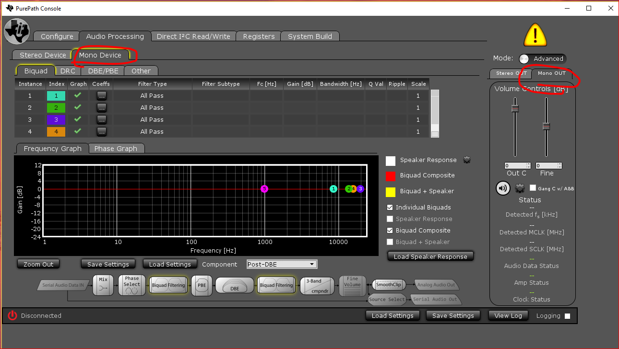Click the View Log button

508,315
